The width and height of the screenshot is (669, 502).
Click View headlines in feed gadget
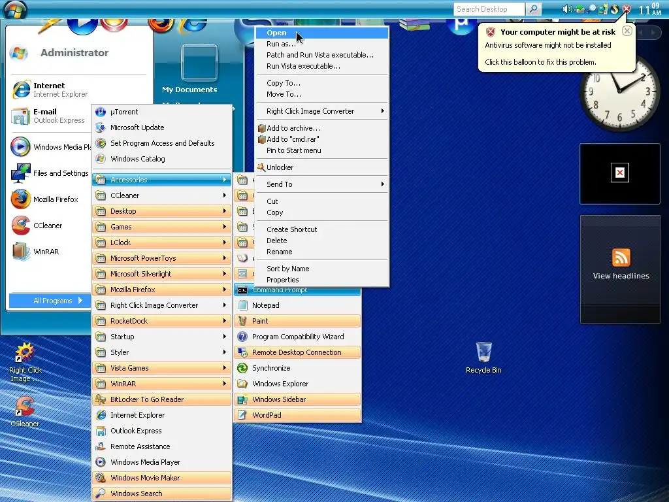click(x=621, y=276)
